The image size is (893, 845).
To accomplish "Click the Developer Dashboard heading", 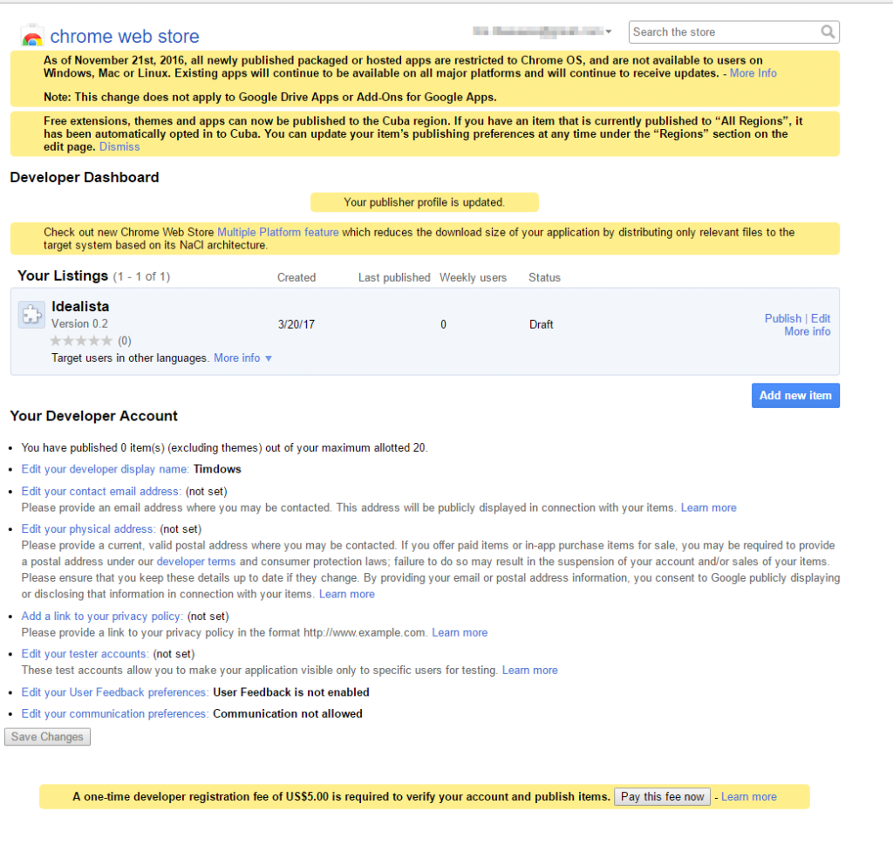I will [x=85, y=177].
